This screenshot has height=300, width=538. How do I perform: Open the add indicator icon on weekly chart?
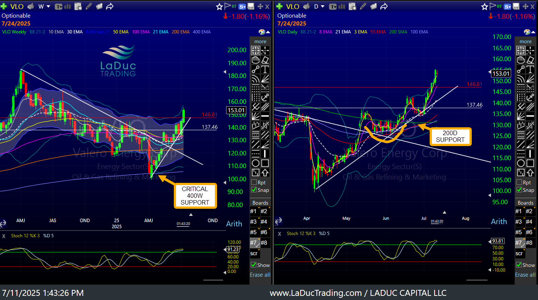(x=78, y=6)
